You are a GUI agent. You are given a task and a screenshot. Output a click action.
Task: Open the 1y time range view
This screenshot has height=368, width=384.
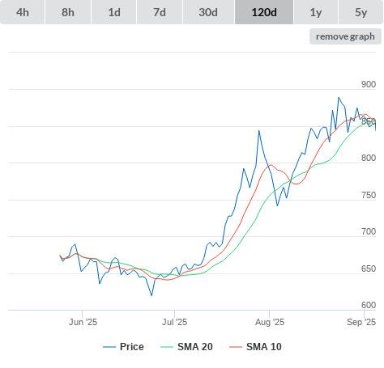316,12
